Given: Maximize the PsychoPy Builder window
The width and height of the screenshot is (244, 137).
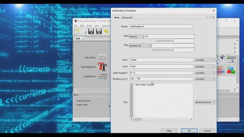Looking at the screenshot, I should point(226,21).
